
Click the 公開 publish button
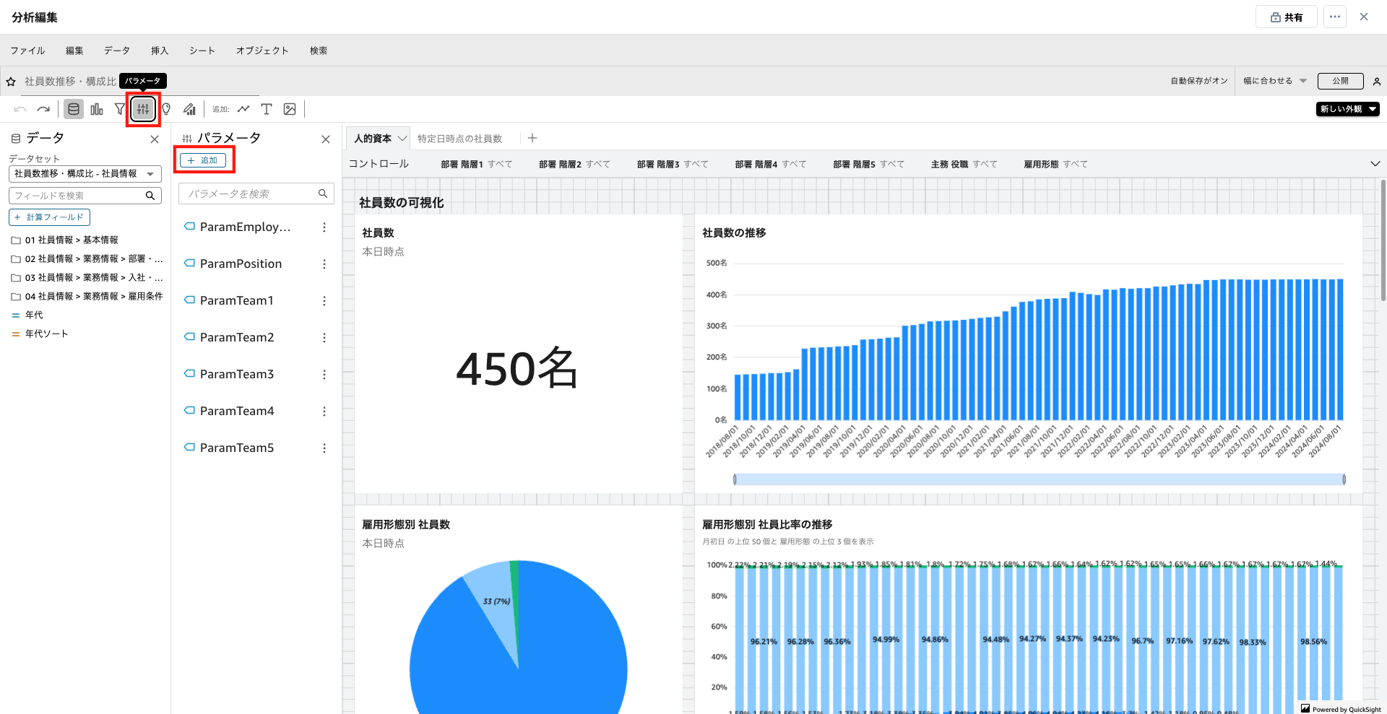pyautogui.click(x=1340, y=81)
